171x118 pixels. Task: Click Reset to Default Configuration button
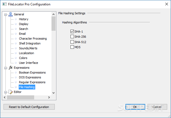29,107
